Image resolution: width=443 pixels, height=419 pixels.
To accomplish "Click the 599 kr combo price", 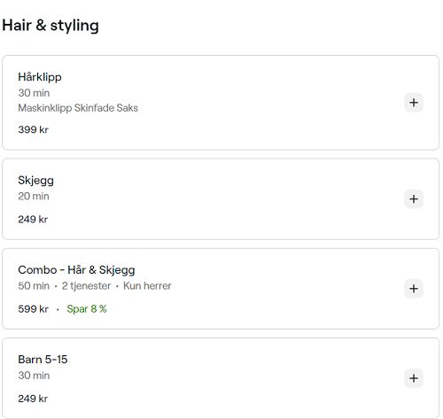I will tap(33, 309).
